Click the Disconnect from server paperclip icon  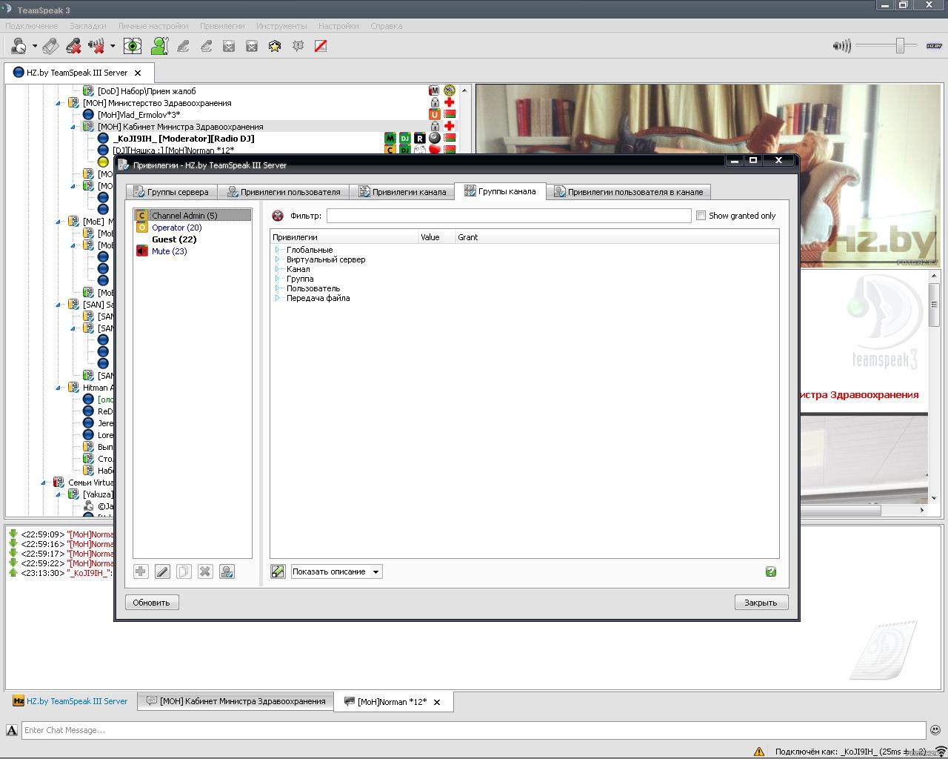coord(50,46)
